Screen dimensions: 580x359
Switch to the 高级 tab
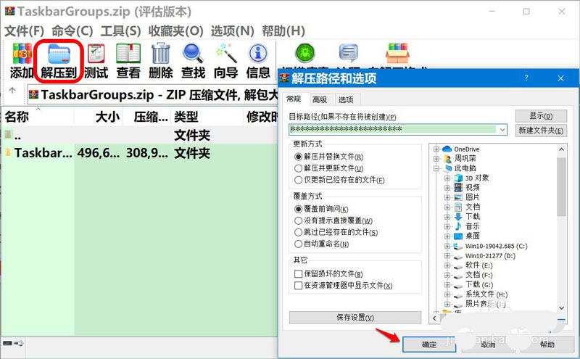coord(320,99)
